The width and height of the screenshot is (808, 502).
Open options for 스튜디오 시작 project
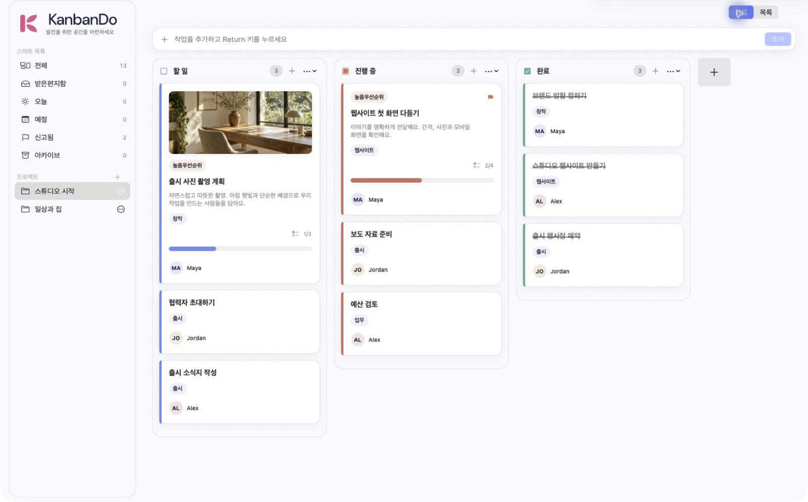coord(121,191)
